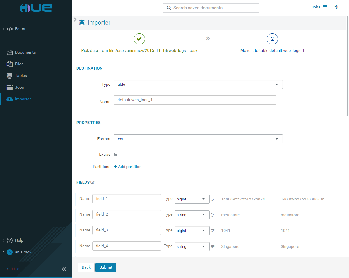
Task: Click the Submit button
Action: 106,267
